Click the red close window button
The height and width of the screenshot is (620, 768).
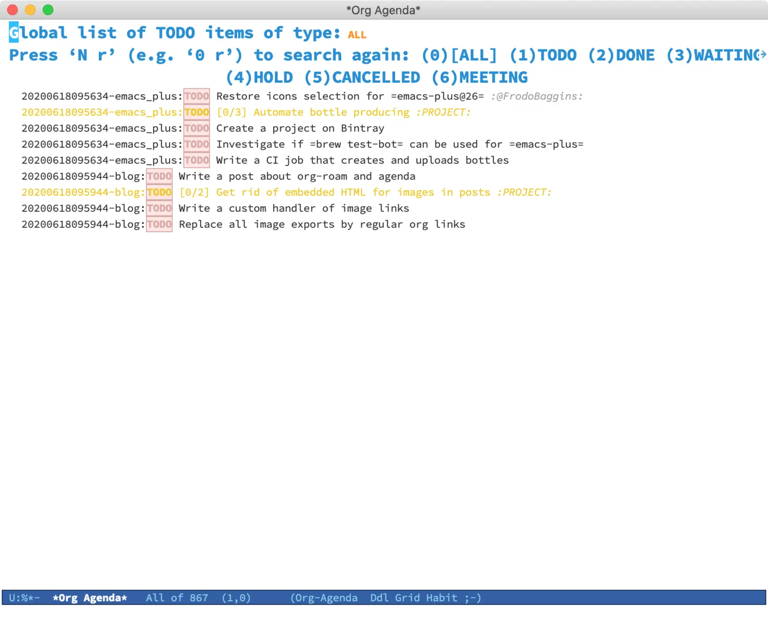tap(12, 10)
